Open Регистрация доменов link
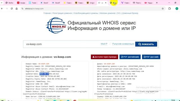This screenshot has height=101, width=180. [62, 13]
